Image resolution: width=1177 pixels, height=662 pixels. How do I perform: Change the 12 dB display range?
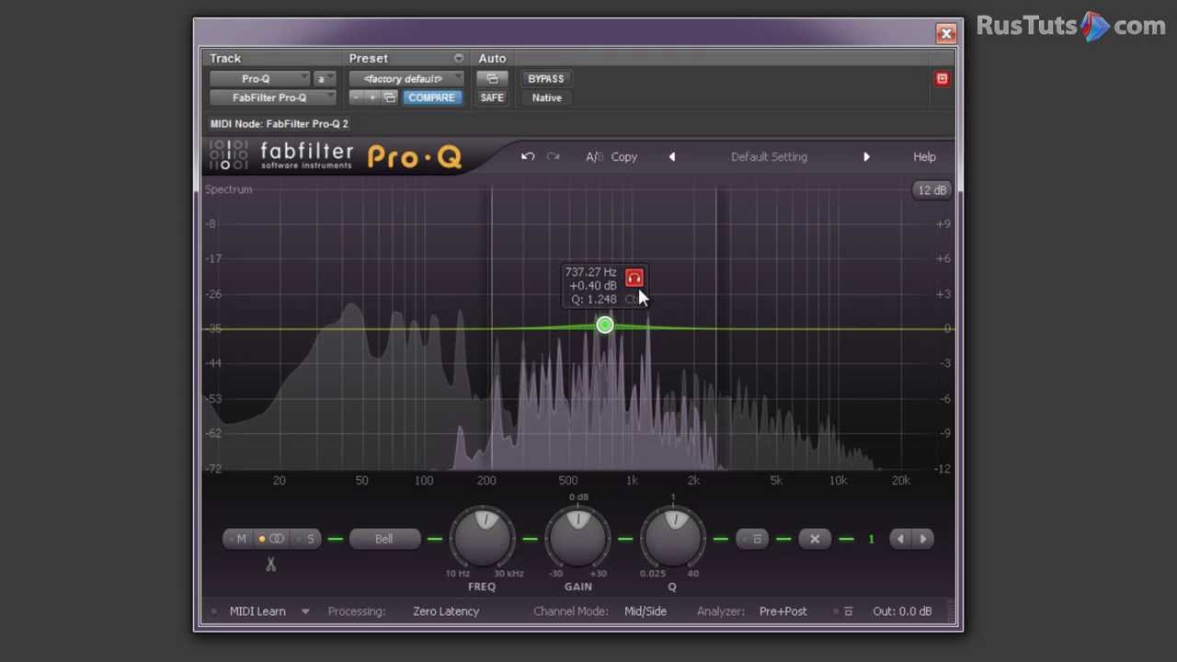931,190
